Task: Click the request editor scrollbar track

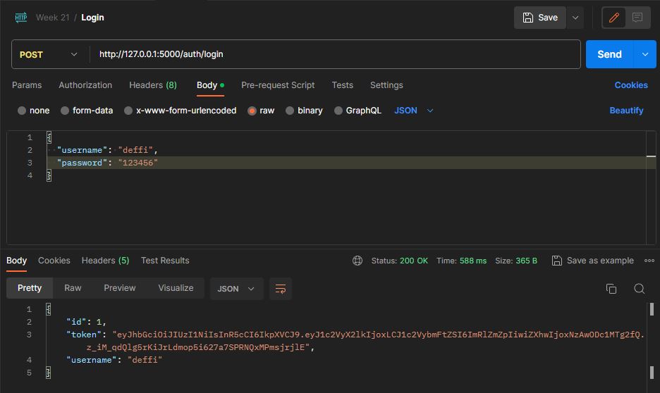Action: point(651,188)
